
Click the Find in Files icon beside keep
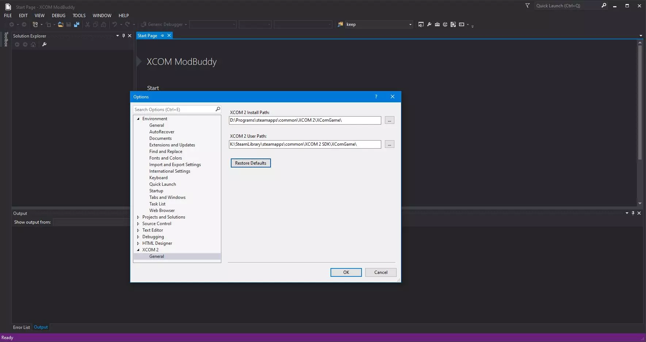point(340,24)
